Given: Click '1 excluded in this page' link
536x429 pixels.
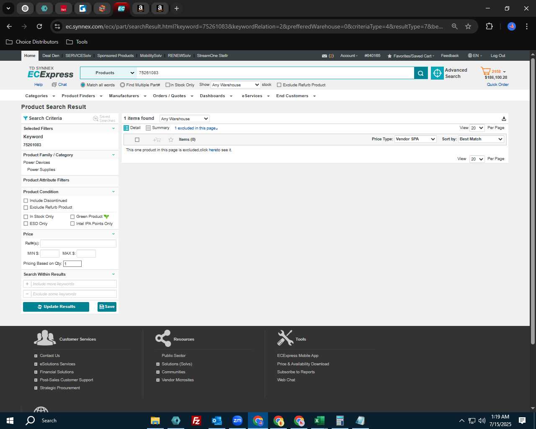Looking at the screenshot, I should 196,128.
